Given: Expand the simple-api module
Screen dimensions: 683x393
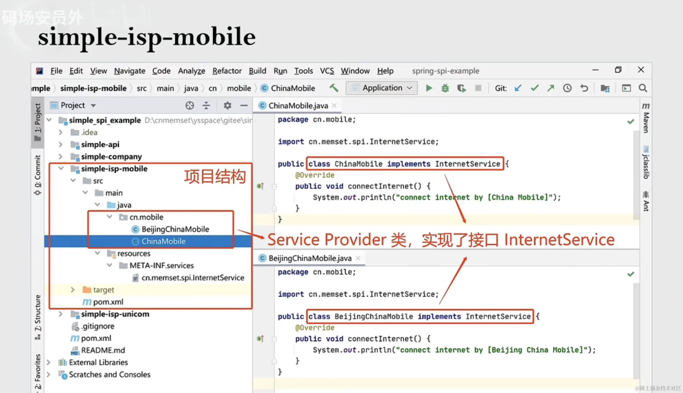Looking at the screenshot, I should click(61, 144).
